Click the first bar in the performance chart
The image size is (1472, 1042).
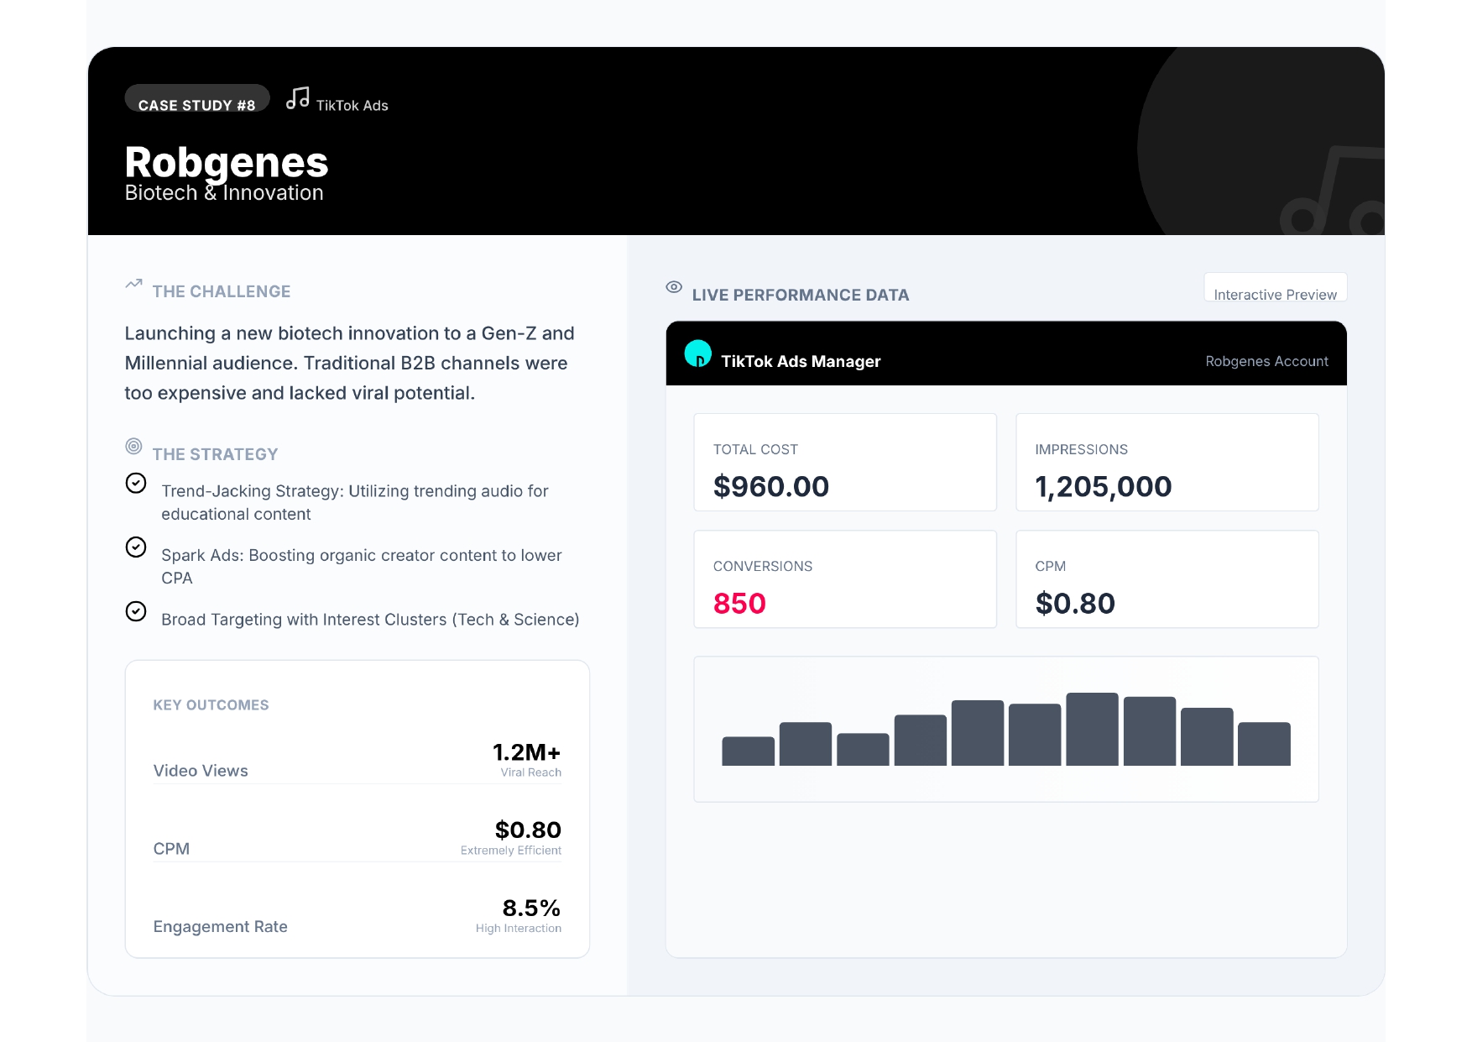(x=748, y=751)
